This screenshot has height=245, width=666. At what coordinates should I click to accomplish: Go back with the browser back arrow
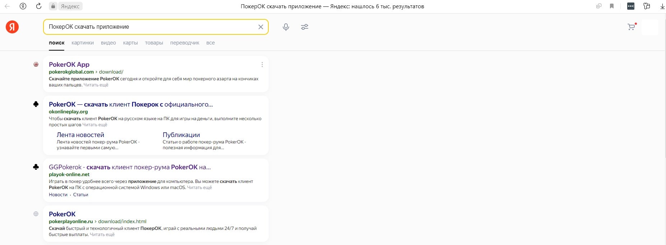pos(7,6)
